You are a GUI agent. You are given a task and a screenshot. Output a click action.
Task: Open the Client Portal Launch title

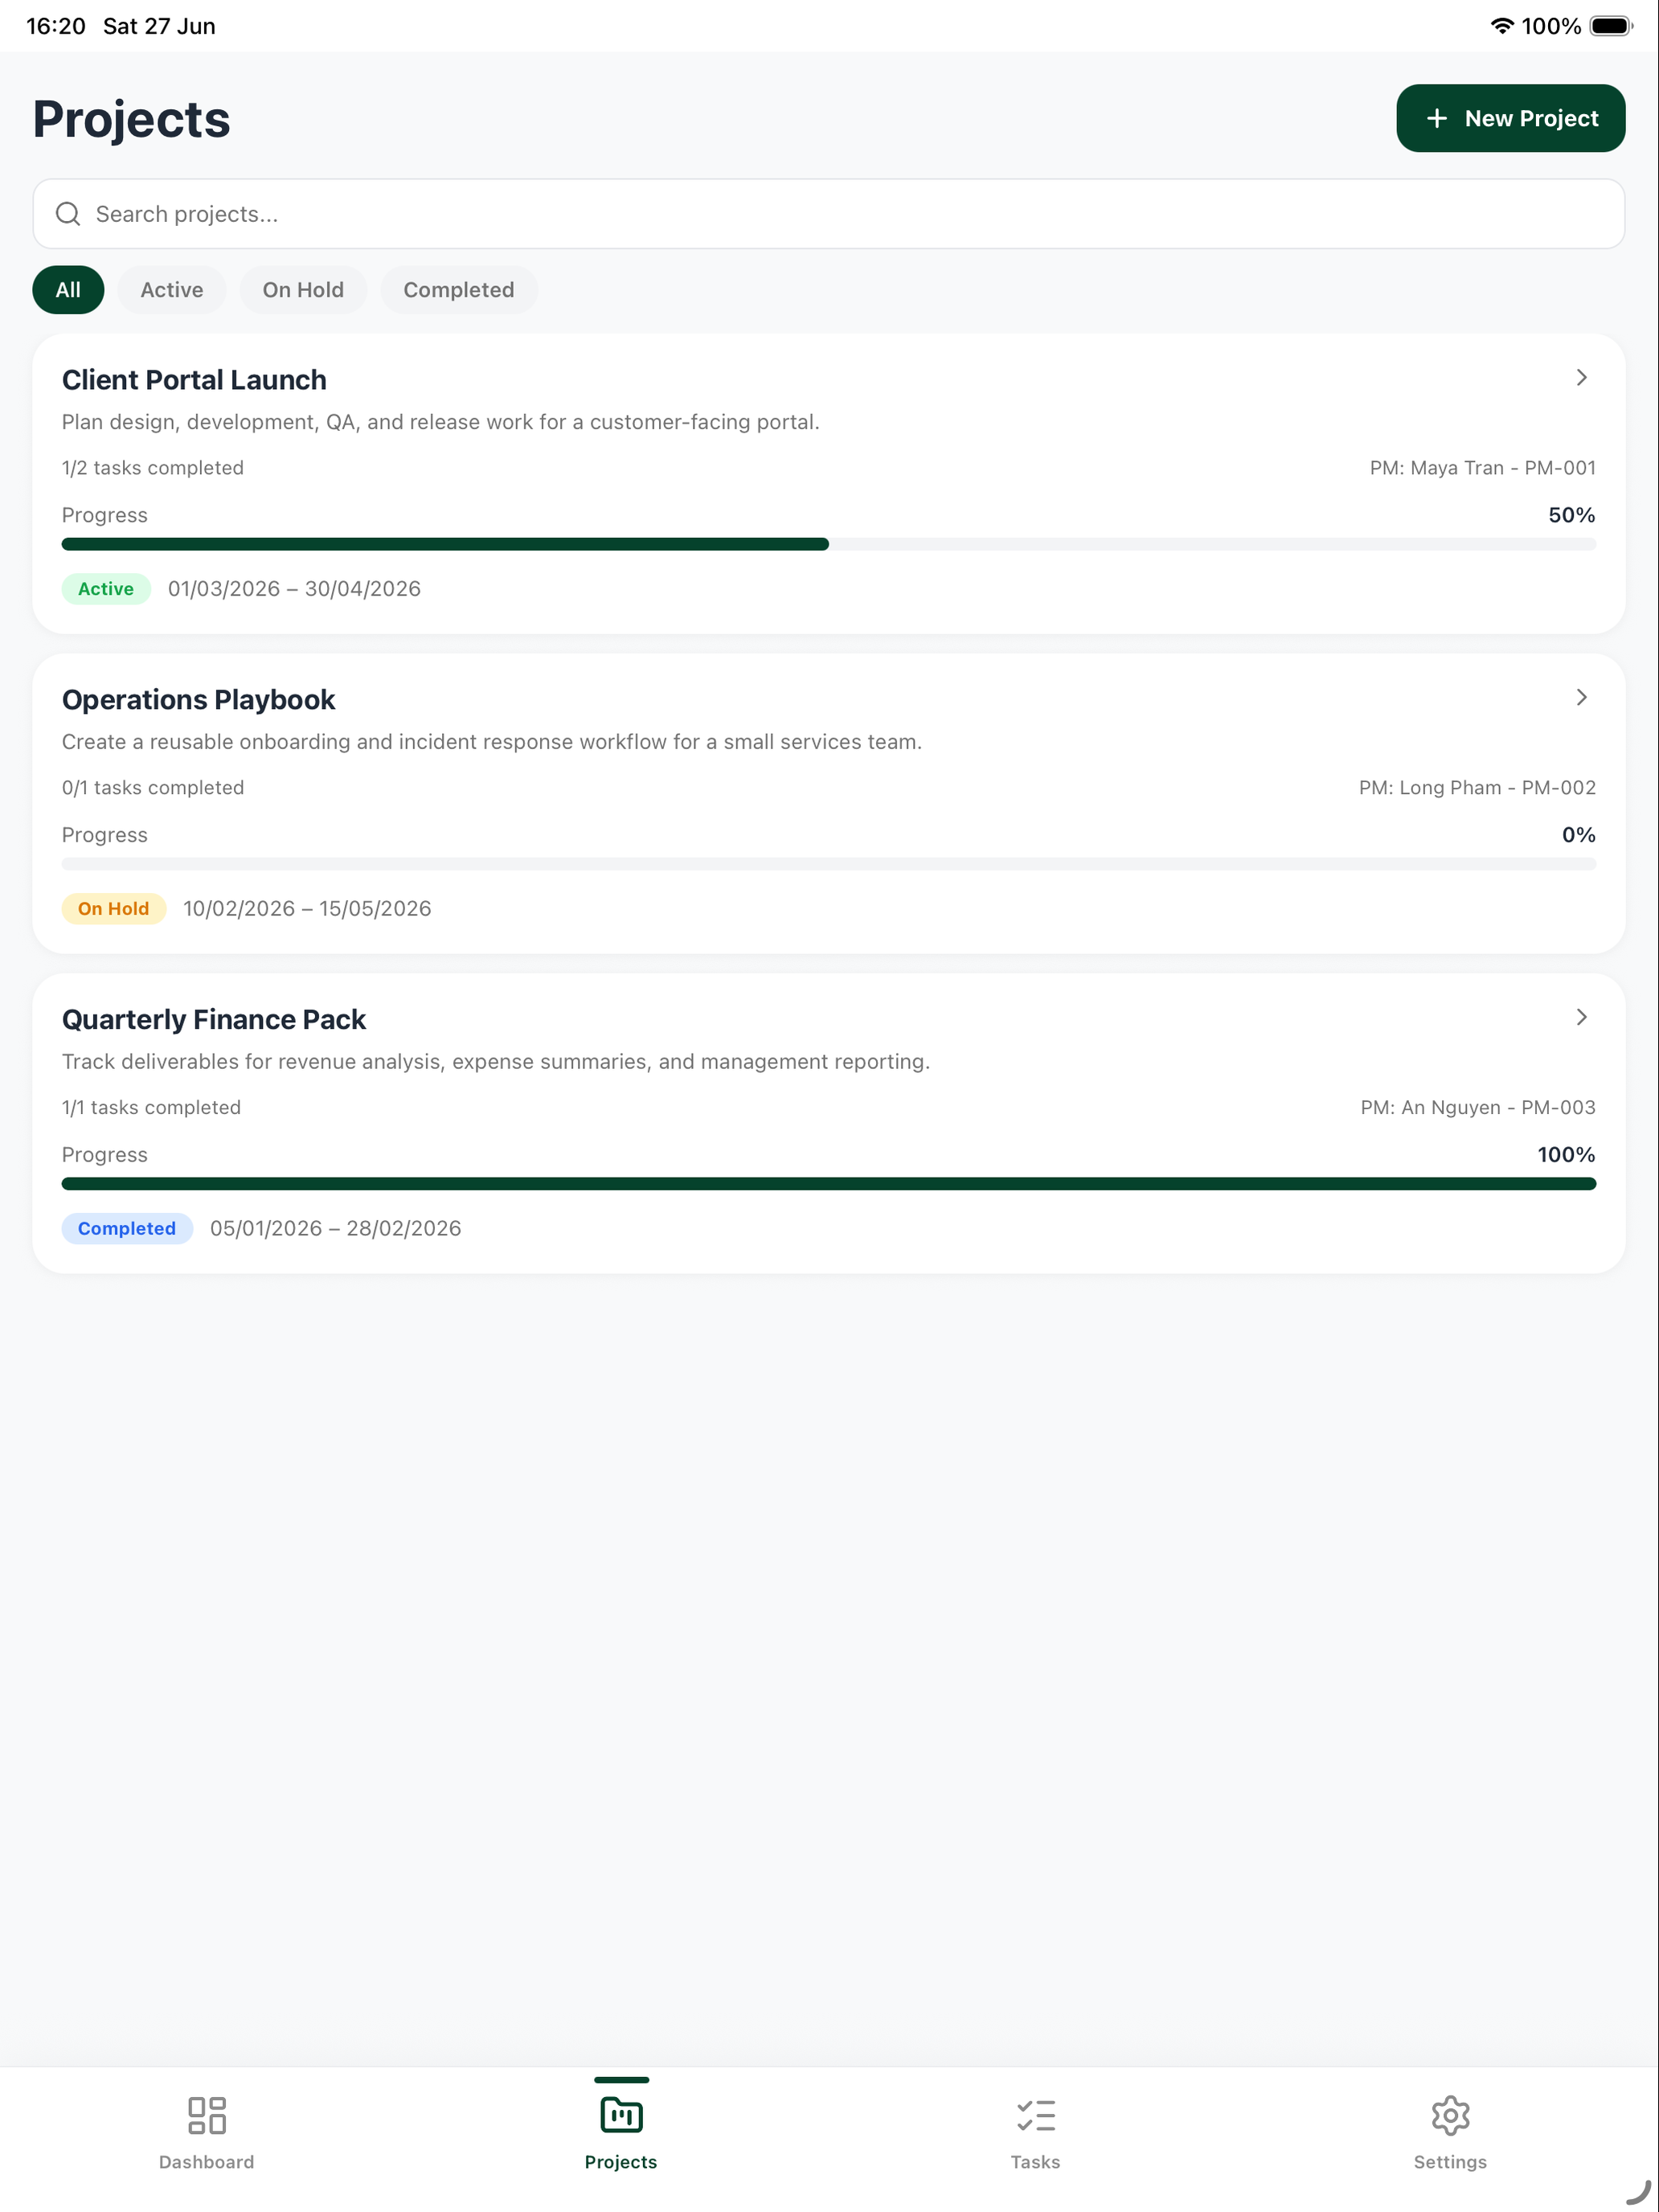pos(194,380)
